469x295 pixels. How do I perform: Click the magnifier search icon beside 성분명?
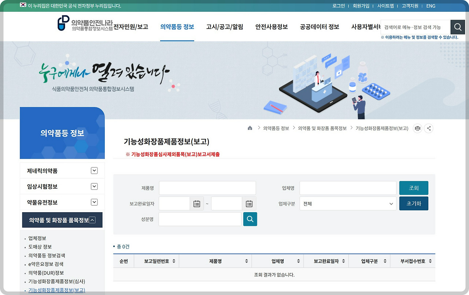point(250,219)
